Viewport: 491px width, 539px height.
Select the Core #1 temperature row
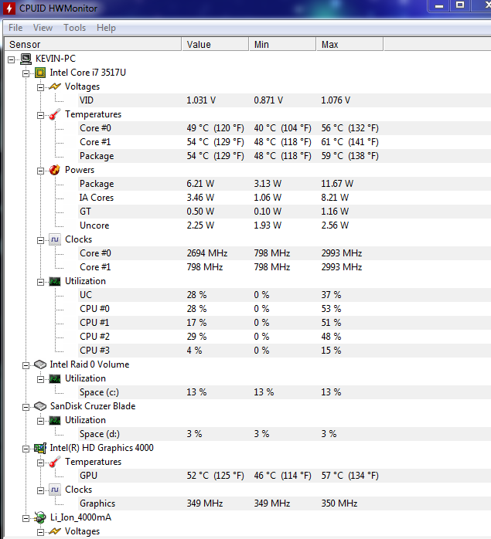click(285, 142)
